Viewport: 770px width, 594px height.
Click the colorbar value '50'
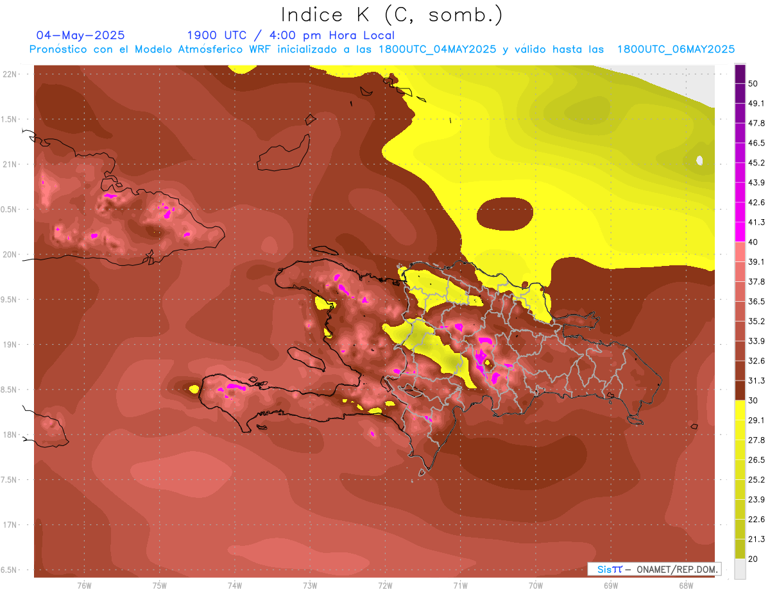coord(754,83)
